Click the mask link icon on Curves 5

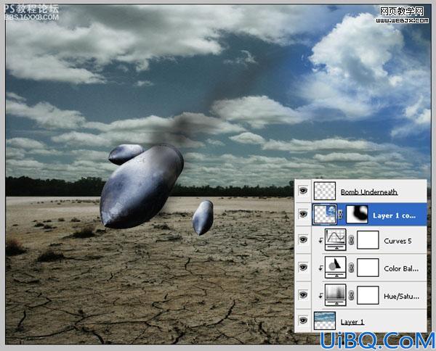click(x=352, y=240)
